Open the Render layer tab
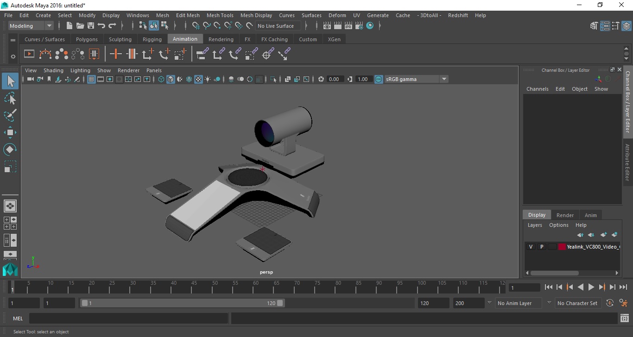Image resolution: width=633 pixels, height=337 pixels. pyautogui.click(x=565, y=215)
